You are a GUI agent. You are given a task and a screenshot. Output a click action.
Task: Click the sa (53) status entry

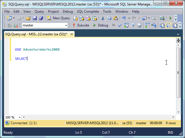127,123
